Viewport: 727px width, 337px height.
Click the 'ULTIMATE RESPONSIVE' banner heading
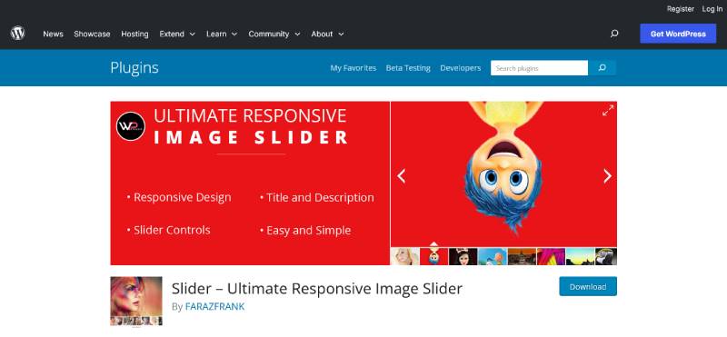[250, 115]
